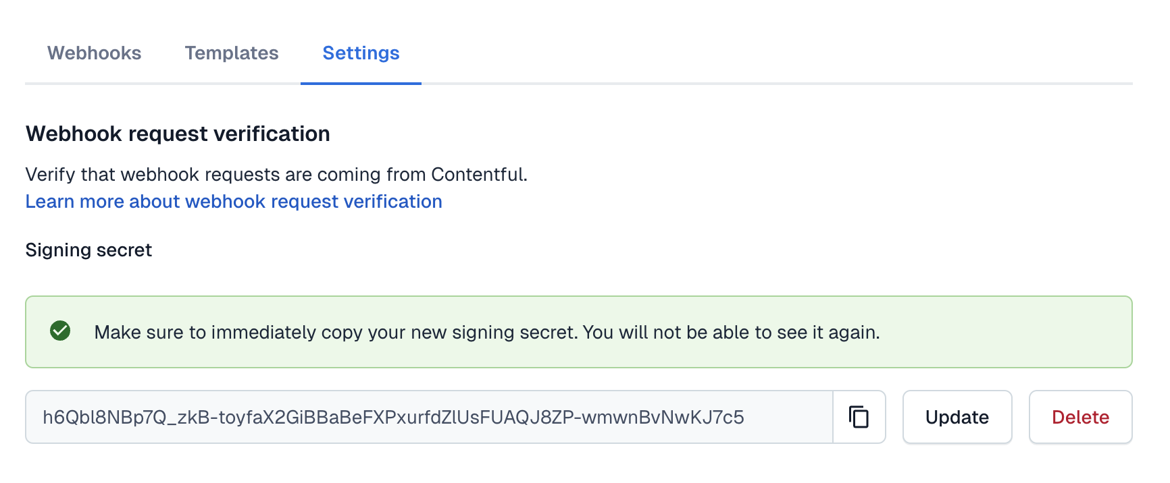The image size is (1170, 483).
Task: Click the word Contentful in the description
Action: coord(479,174)
